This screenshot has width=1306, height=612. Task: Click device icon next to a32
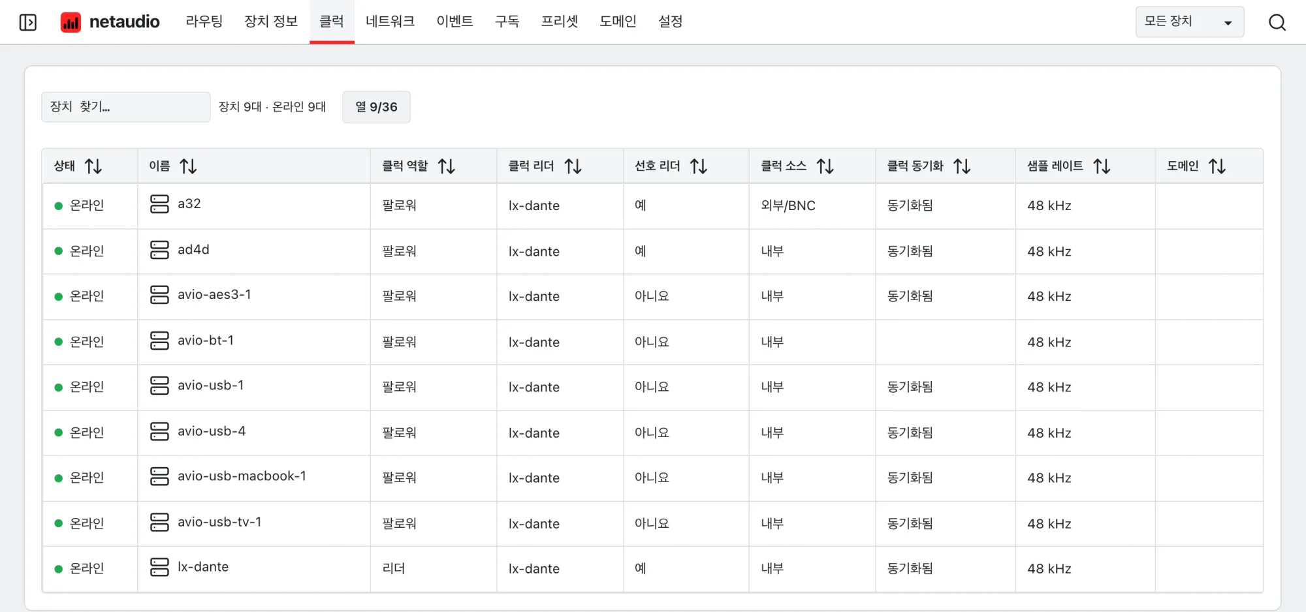[x=159, y=204]
